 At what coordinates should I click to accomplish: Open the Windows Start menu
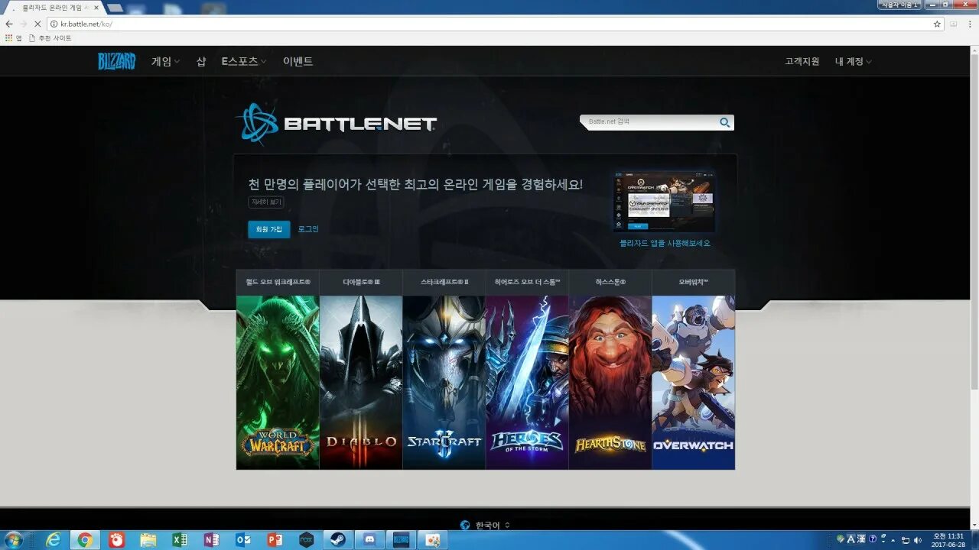[13, 540]
